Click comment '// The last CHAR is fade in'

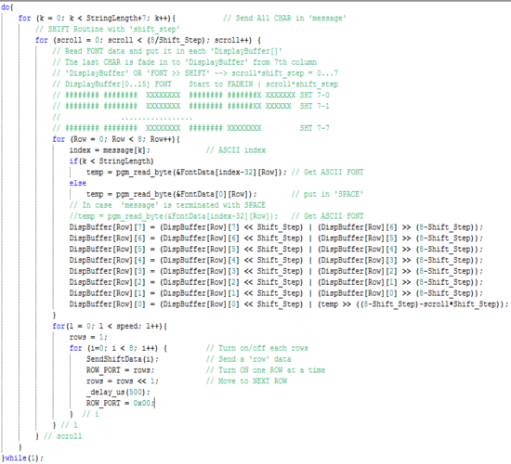[x=185, y=62]
